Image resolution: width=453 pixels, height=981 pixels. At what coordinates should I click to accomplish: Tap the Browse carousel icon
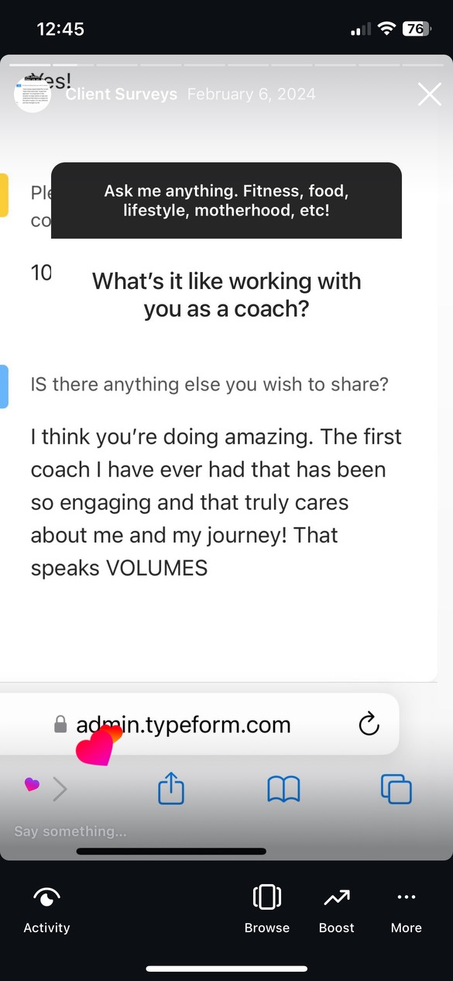pyautogui.click(x=267, y=897)
